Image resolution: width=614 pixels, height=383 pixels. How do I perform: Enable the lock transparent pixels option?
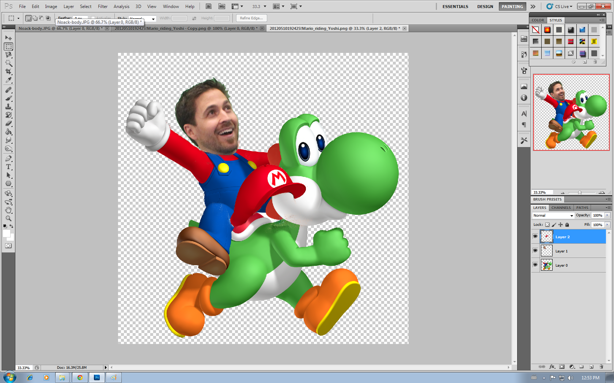(547, 225)
